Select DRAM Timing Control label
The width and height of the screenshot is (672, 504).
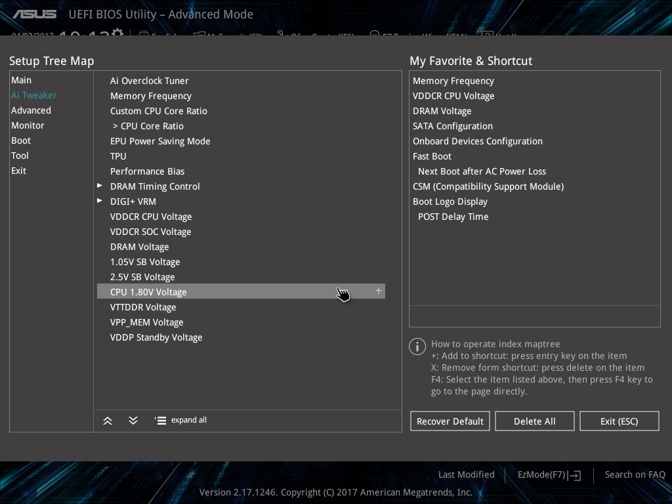(x=155, y=186)
